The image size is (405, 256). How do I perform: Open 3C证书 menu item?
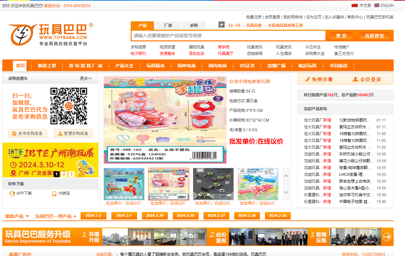(247, 66)
